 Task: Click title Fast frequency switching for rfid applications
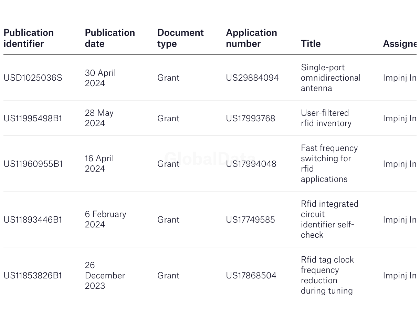point(329,164)
